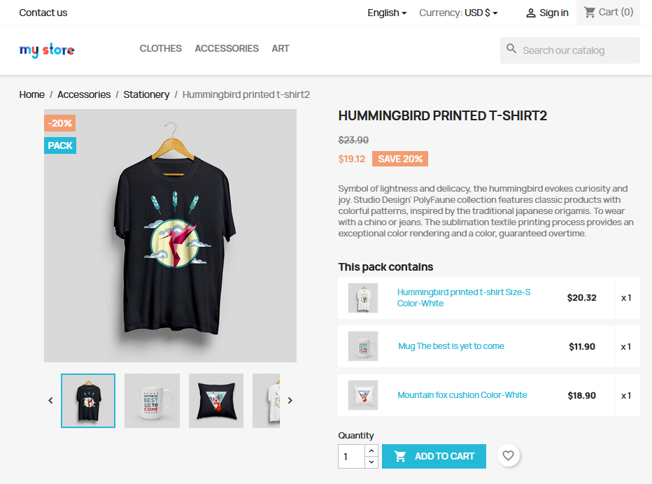Screen dimensions: 652x484
Task: Decrease quantity with the down arrow
Action: pyautogui.click(x=371, y=462)
